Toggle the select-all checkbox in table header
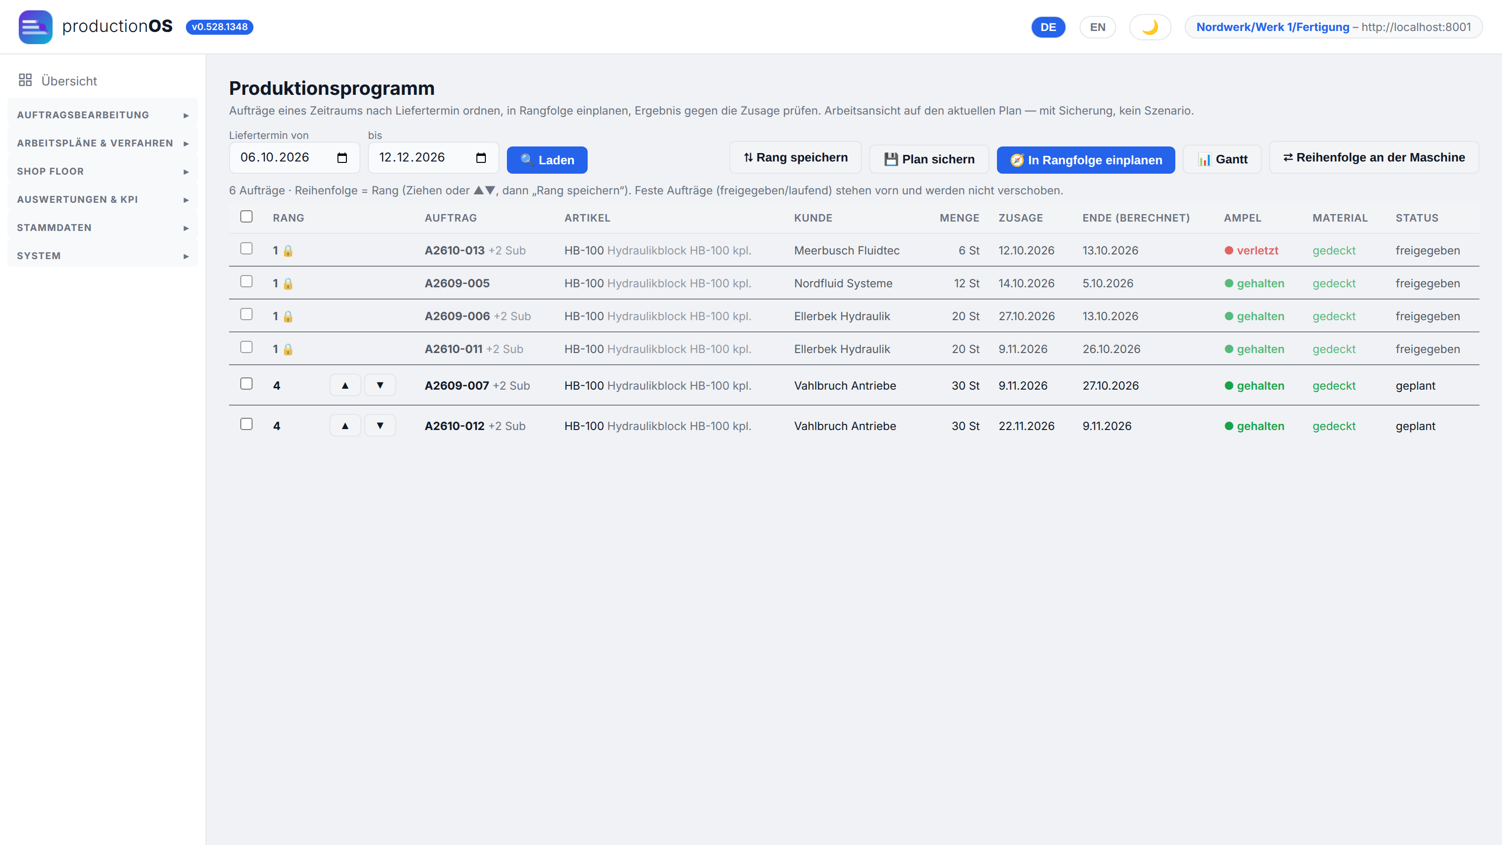The image size is (1502, 845). click(x=246, y=216)
